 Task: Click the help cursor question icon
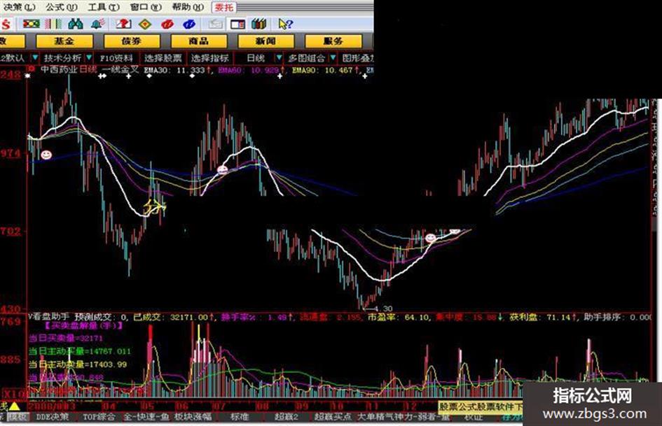(x=285, y=24)
